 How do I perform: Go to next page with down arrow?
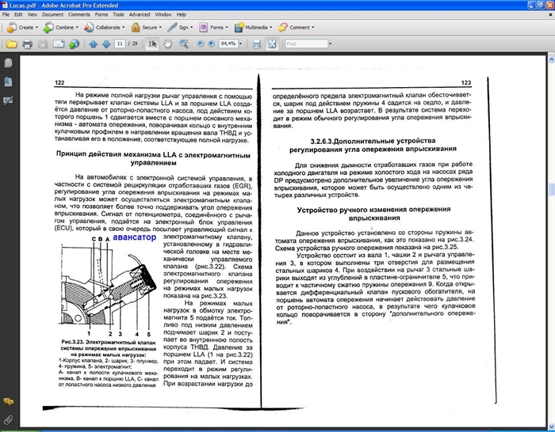(106, 44)
